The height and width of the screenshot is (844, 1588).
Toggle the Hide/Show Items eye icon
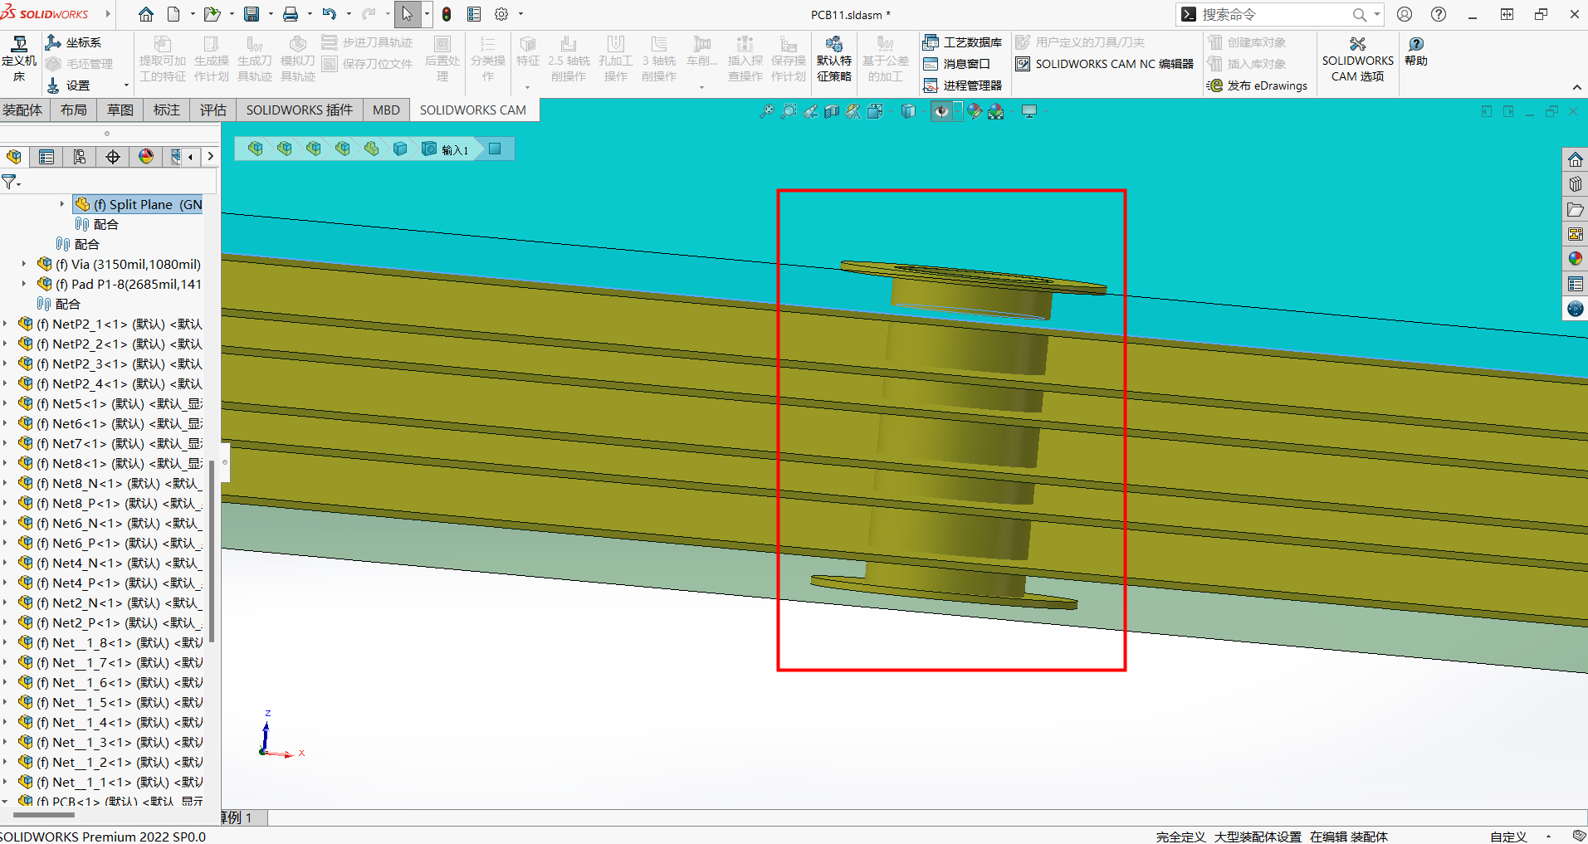coord(941,111)
